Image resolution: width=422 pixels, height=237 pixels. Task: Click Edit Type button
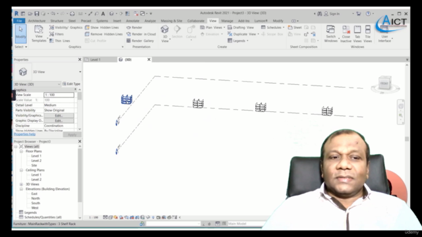71,84
